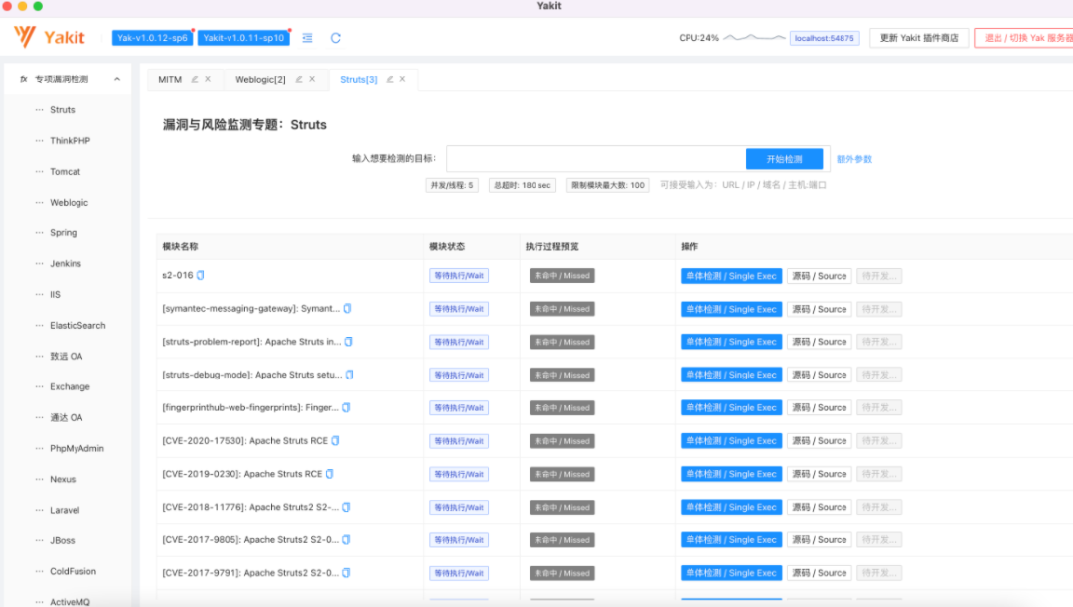The width and height of the screenshot is (1073, 607).
Task: Click the Yakit logo
Action: point(50,37)
